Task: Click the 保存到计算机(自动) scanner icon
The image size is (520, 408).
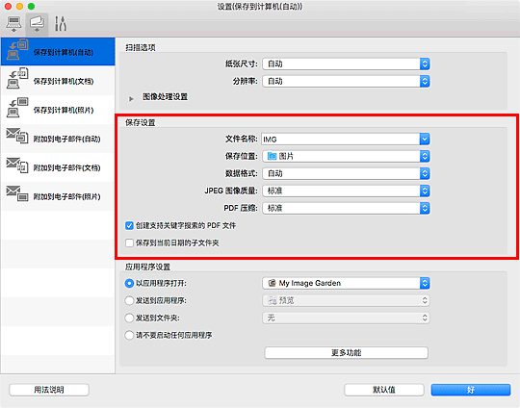Action: (x=17, y=50)
